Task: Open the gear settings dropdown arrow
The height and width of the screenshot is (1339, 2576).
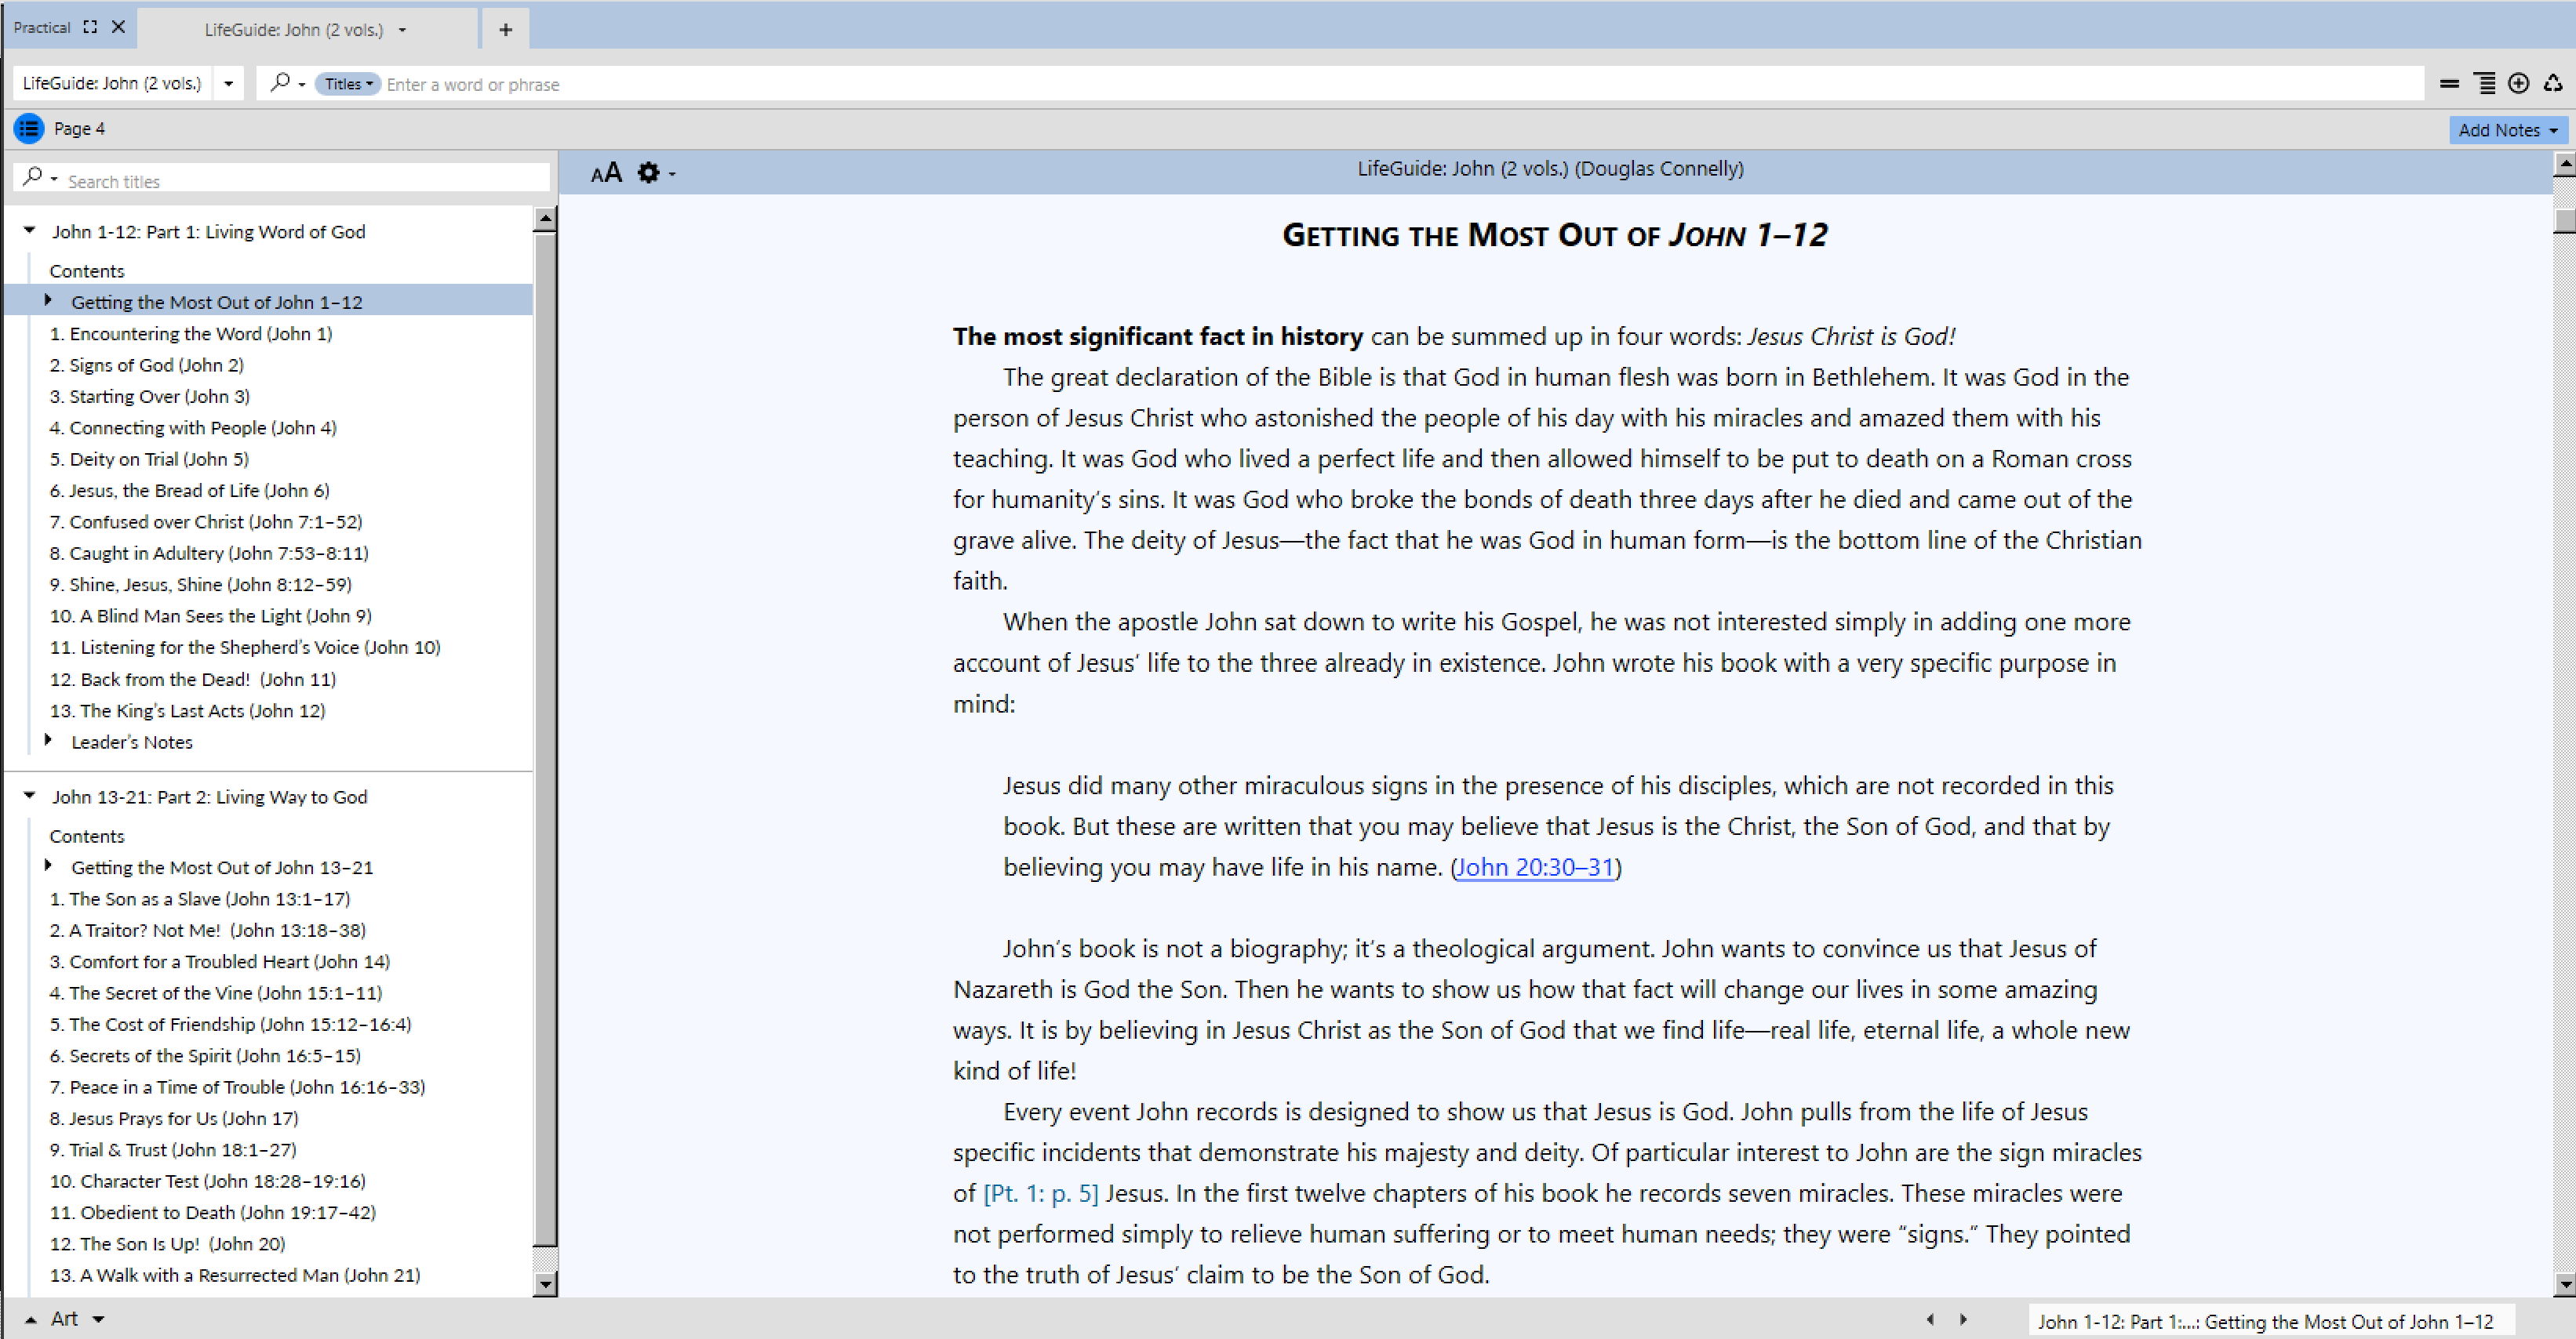Action: [672, 175]
